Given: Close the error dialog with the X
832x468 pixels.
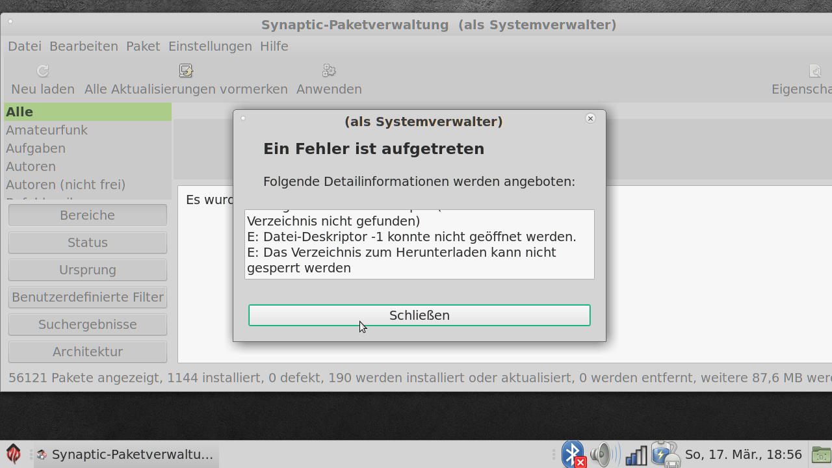Looking at the screenshot, I should coord(590,118).
